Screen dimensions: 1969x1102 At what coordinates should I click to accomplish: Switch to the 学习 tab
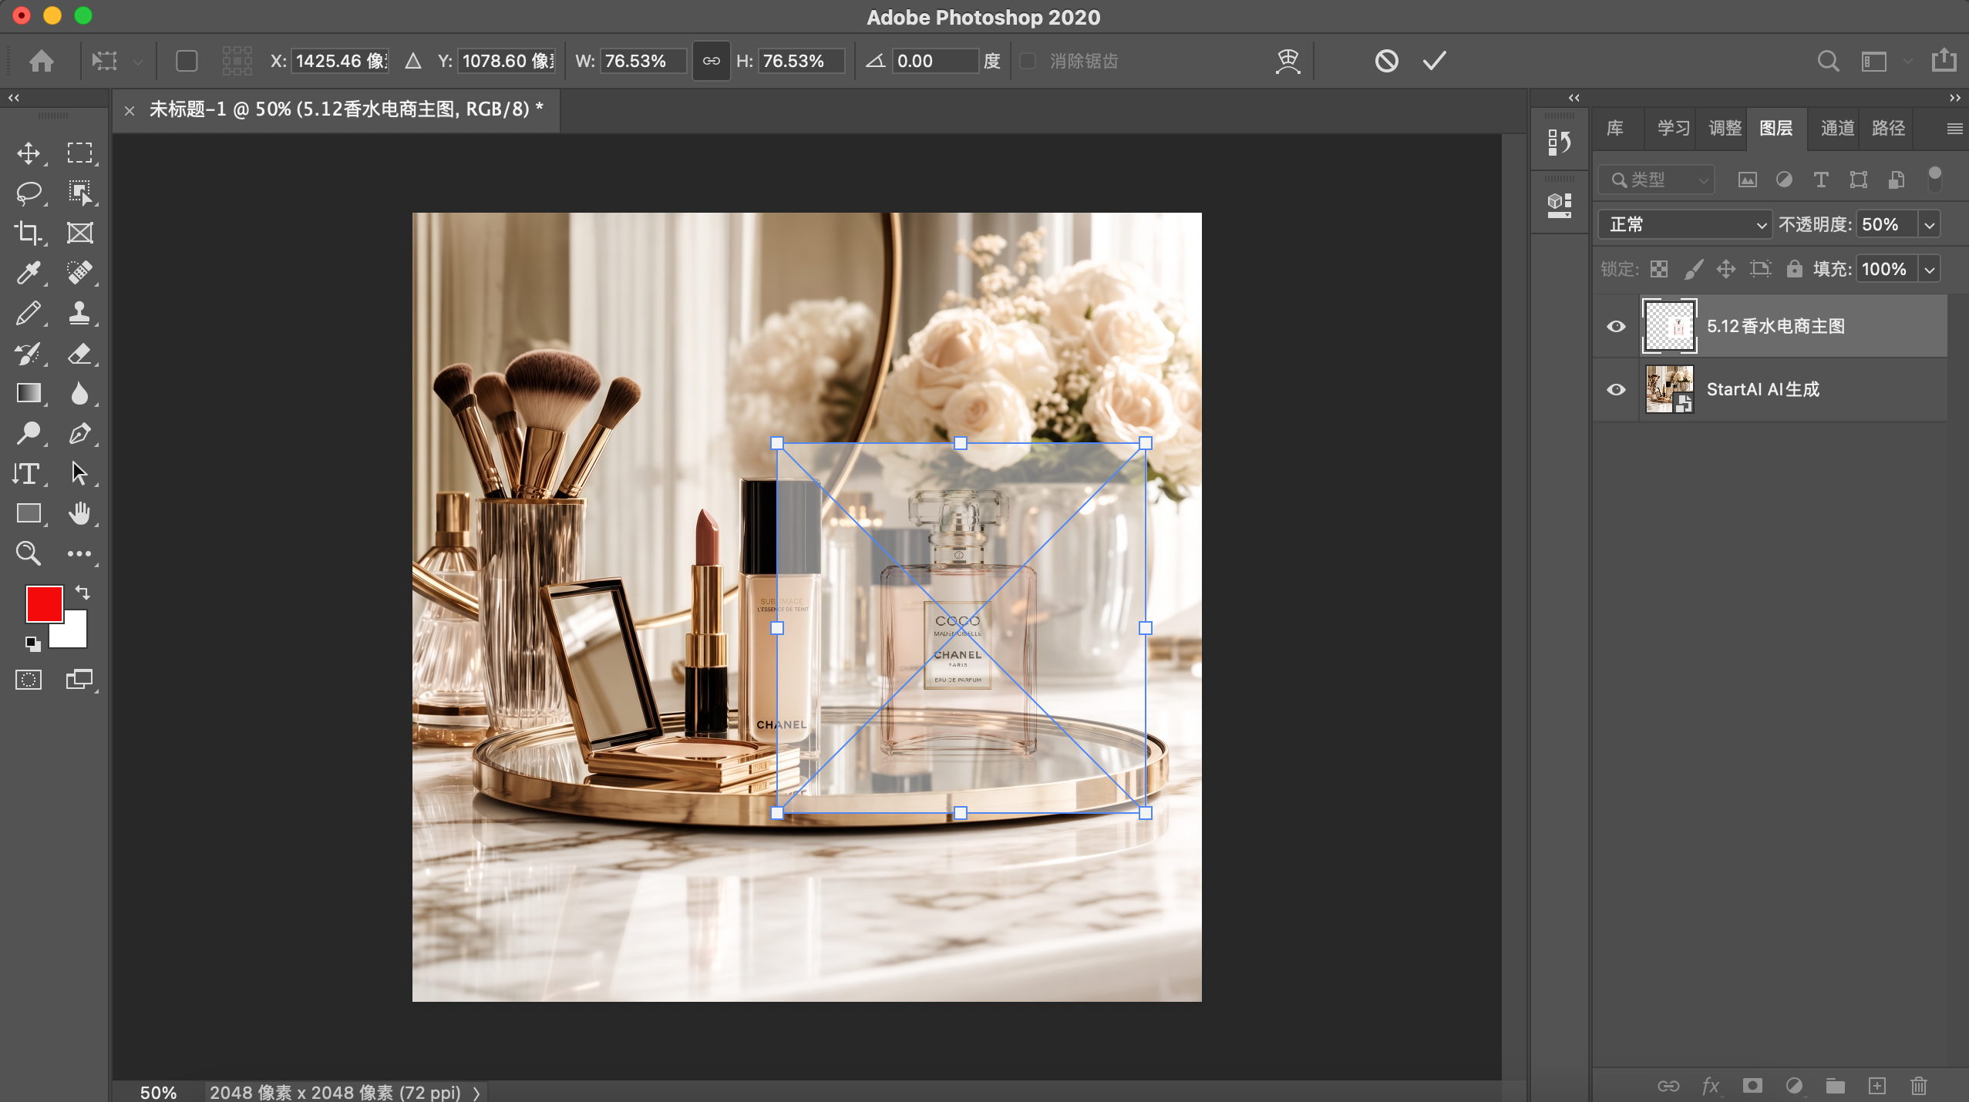tap(1673, 128)
